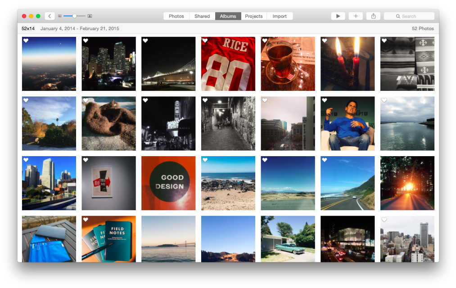This screenshot has height=288, width=456.
Task: Switch to the Shared tab
Action: (202, 16)
